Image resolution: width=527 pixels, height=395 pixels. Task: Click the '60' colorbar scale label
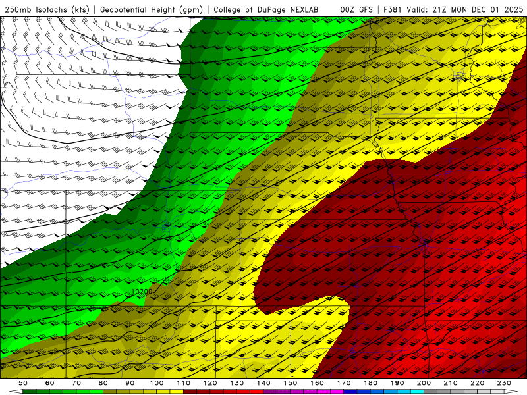(x=50, y=383)
